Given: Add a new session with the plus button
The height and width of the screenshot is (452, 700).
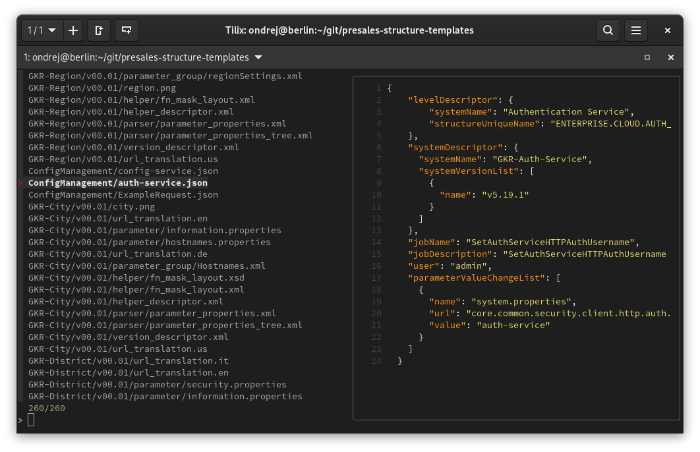Looking at the screenshot, I should click(x=73, y=30).
